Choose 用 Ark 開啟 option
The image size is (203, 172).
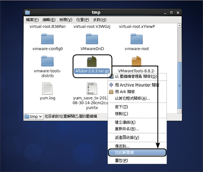137,92
